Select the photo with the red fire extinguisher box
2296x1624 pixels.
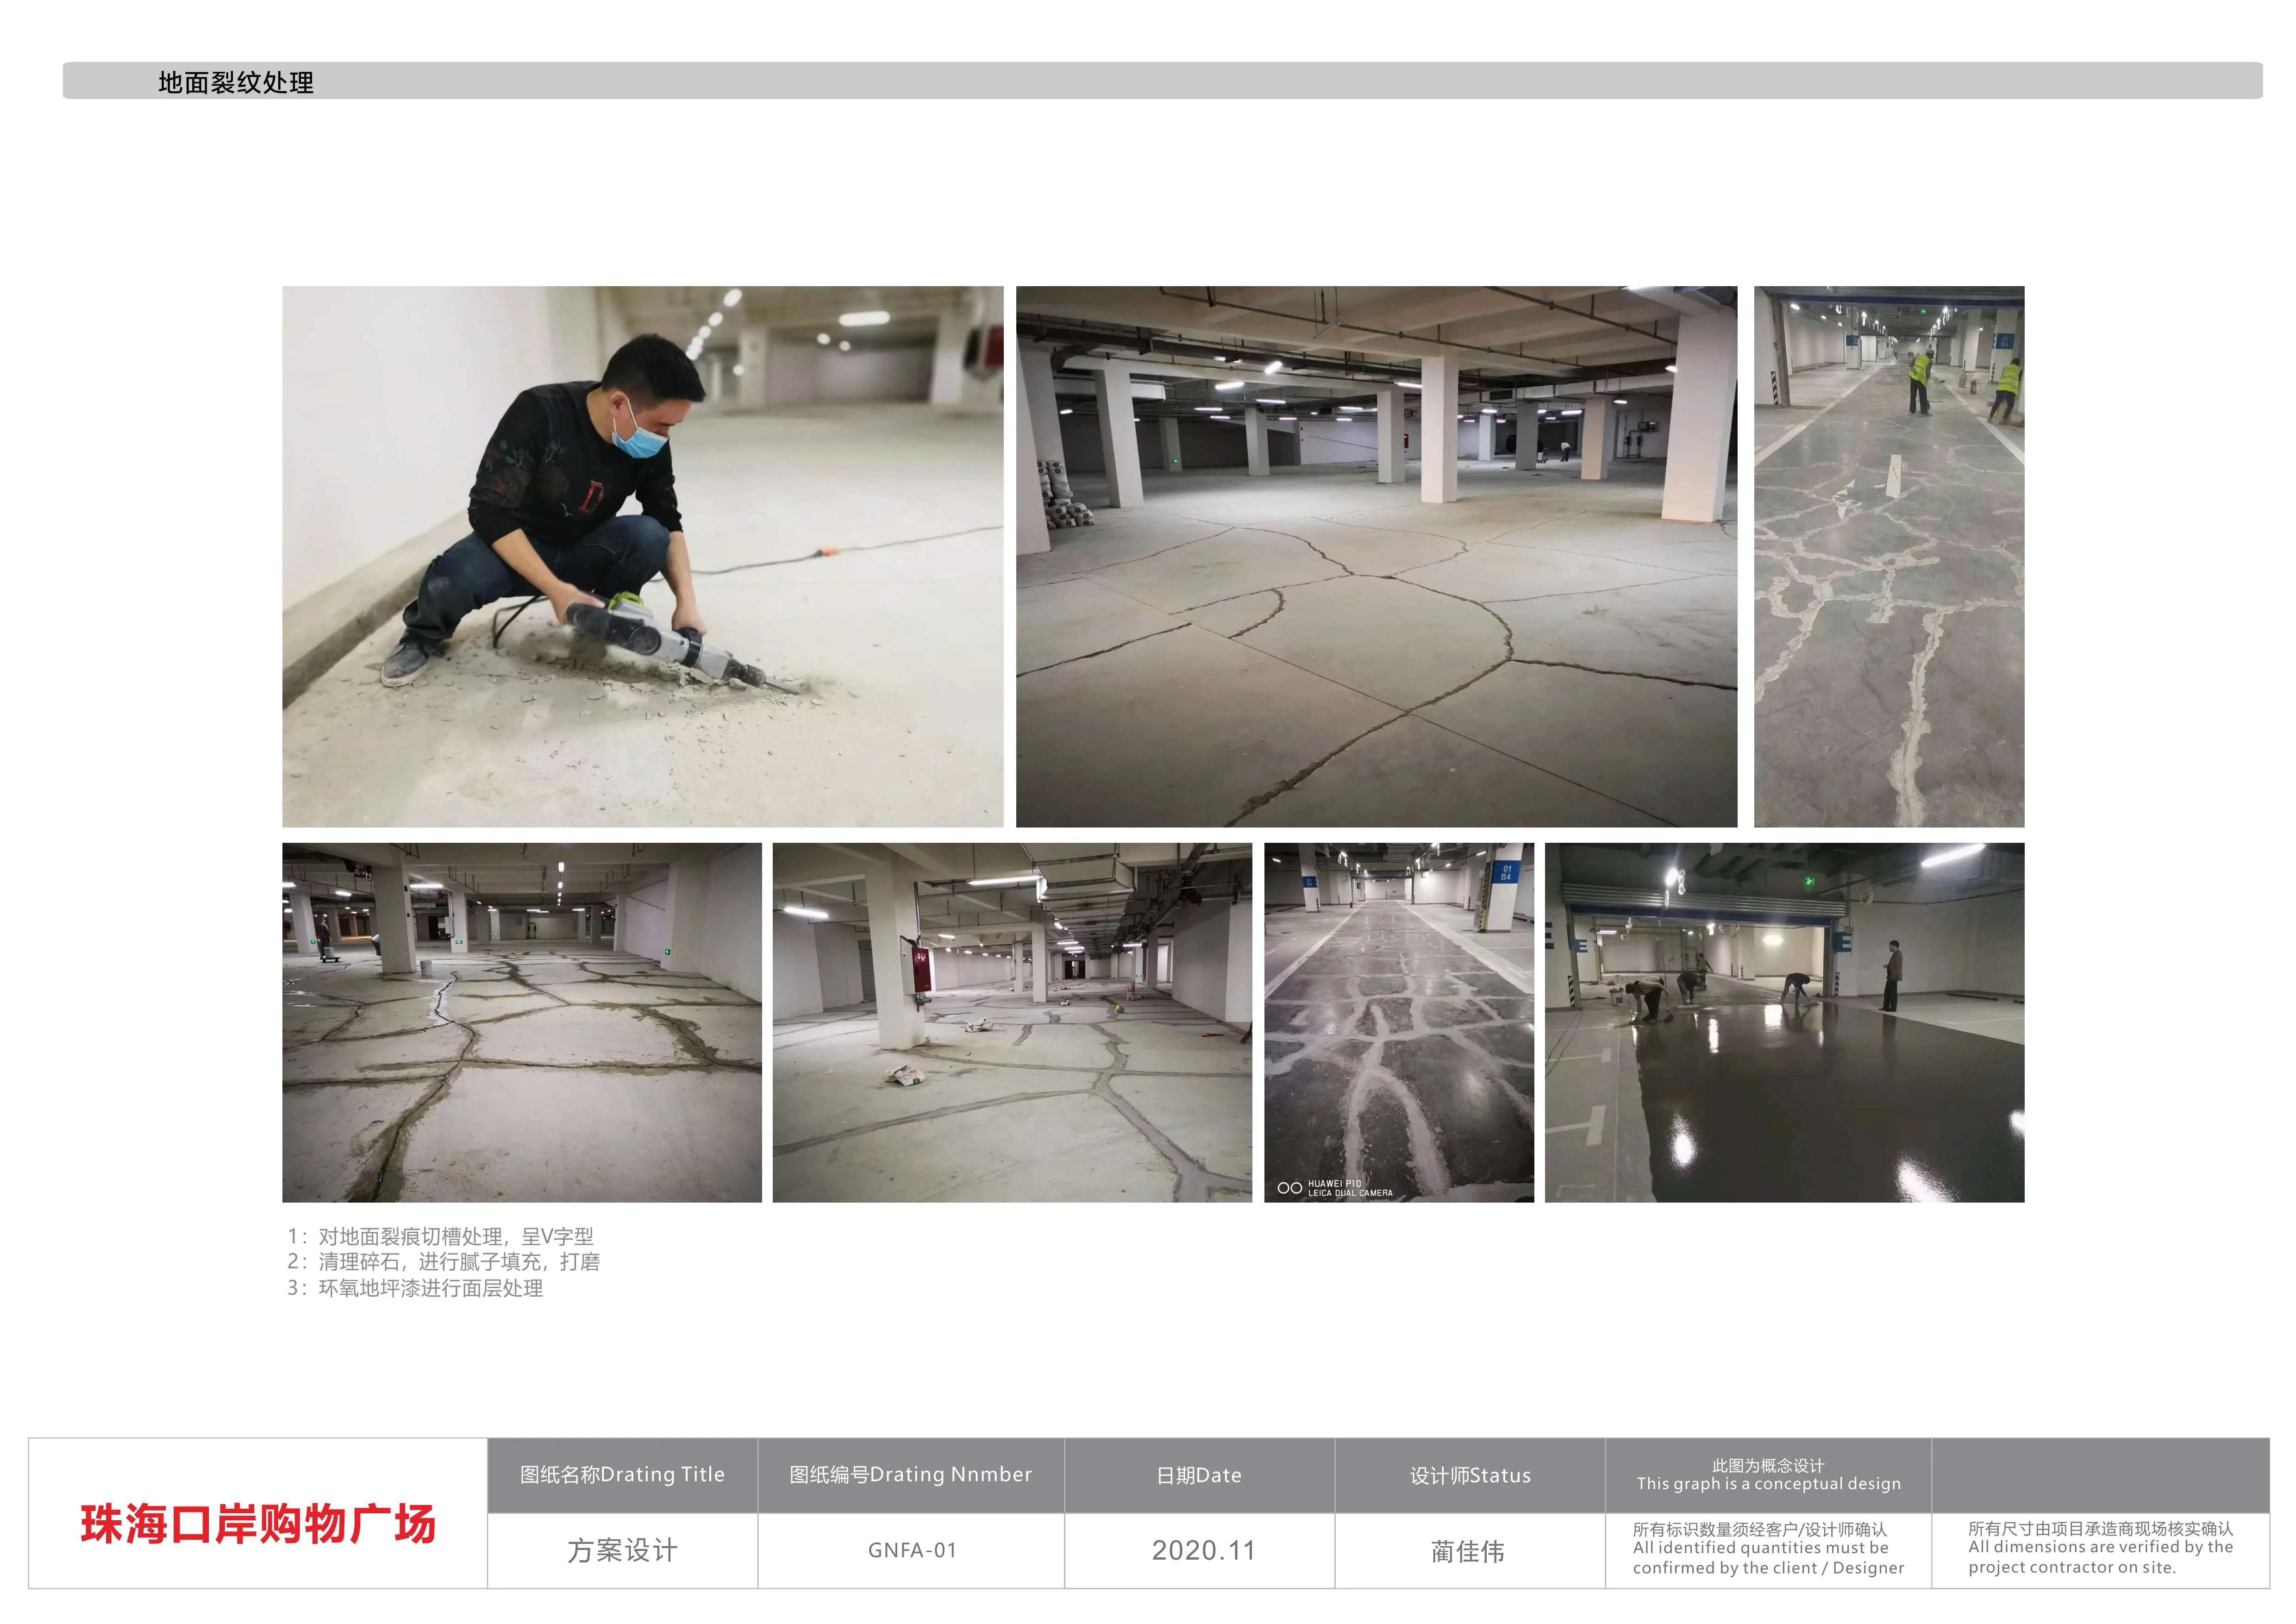(x=1011, y=1022)
